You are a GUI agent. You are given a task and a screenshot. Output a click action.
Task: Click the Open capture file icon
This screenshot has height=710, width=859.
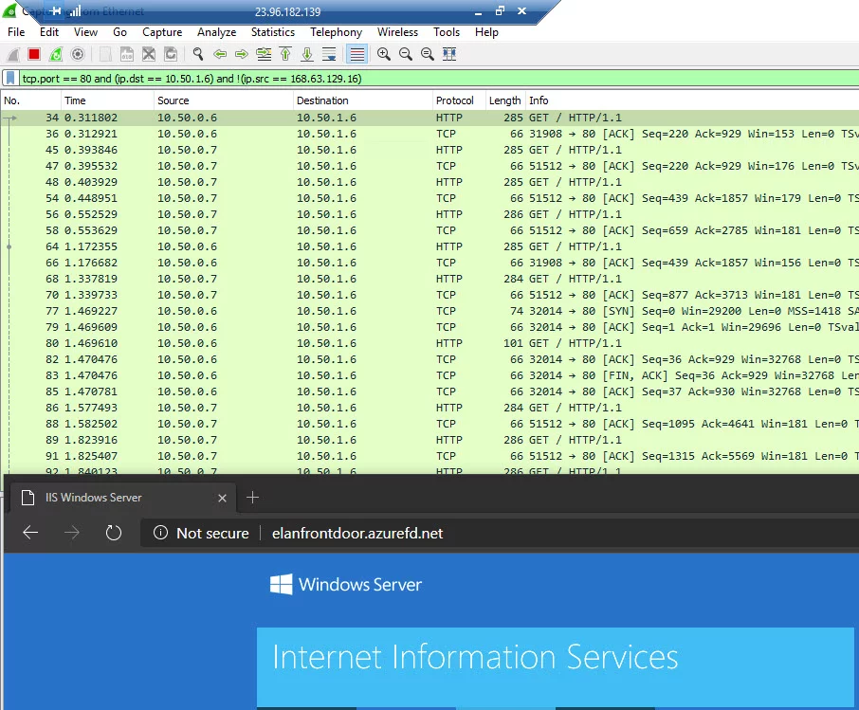coord(105,54)
